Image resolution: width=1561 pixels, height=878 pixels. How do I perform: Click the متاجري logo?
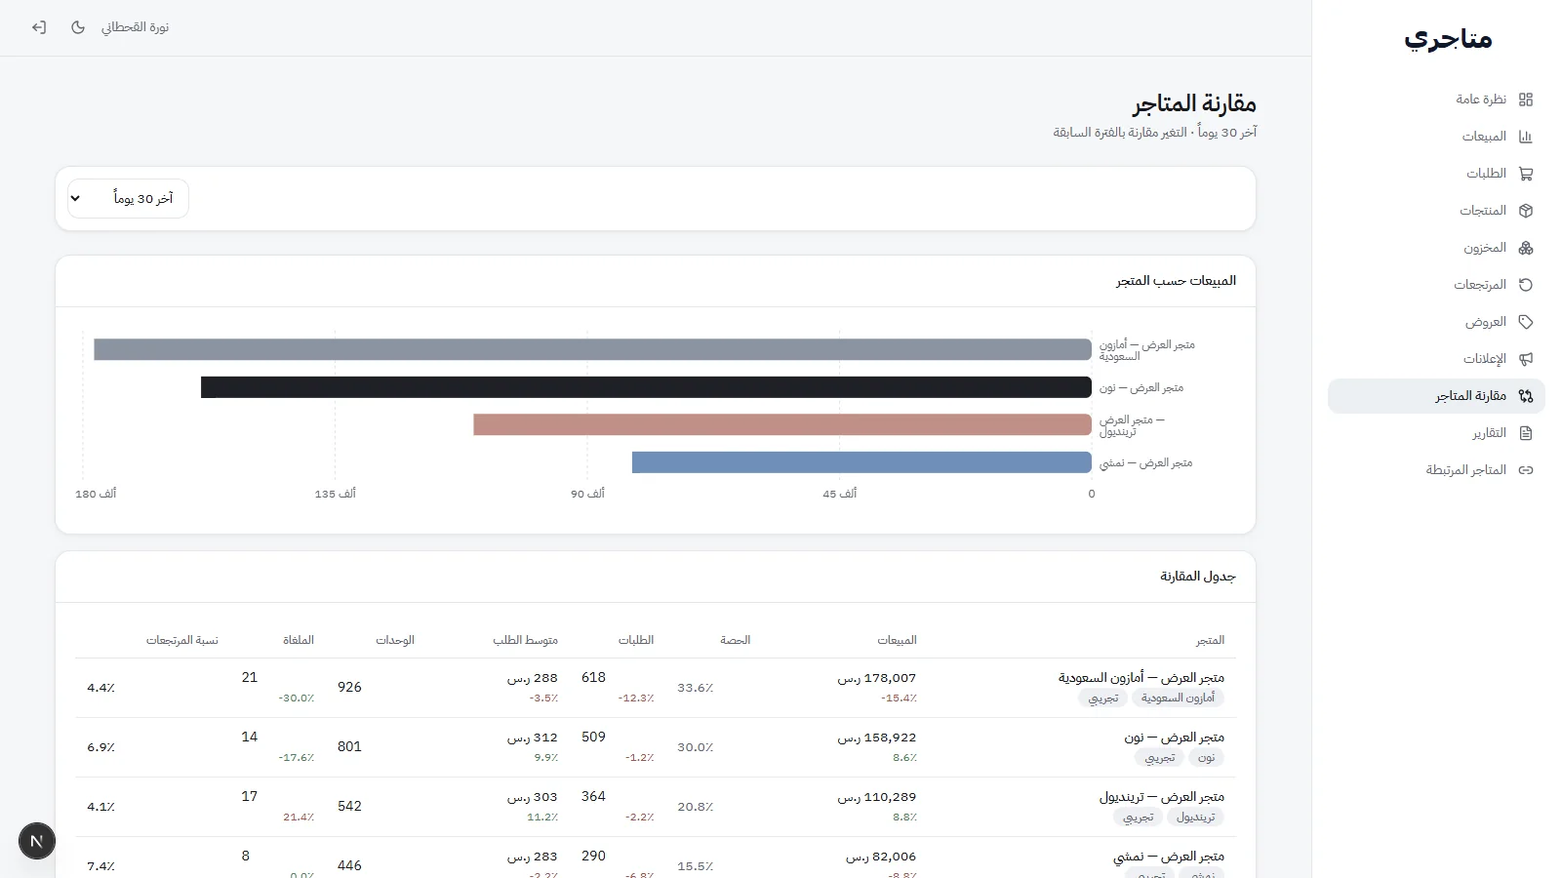(1448, 39)
